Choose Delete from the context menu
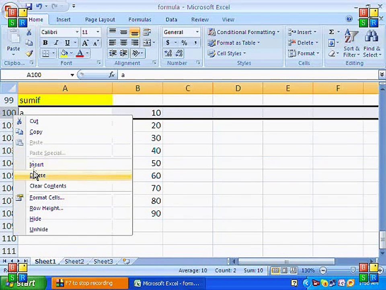The image size is (386, 290). (72, 175)
